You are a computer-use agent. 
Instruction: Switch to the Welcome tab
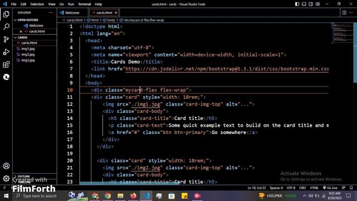(72, 13)
